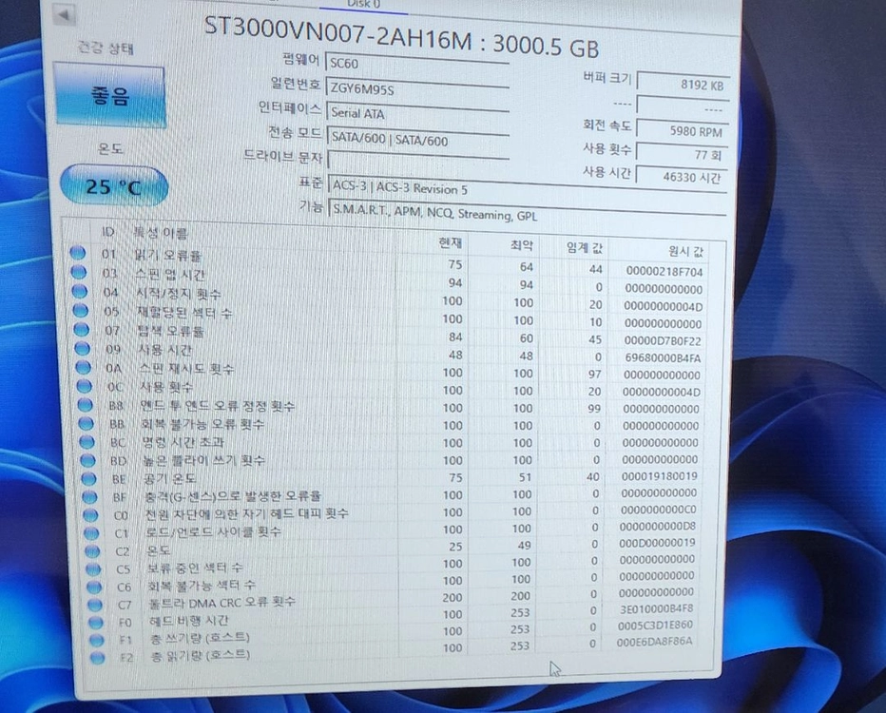
Task: Click the power-on count field 77 회
Action: point(682,154)
